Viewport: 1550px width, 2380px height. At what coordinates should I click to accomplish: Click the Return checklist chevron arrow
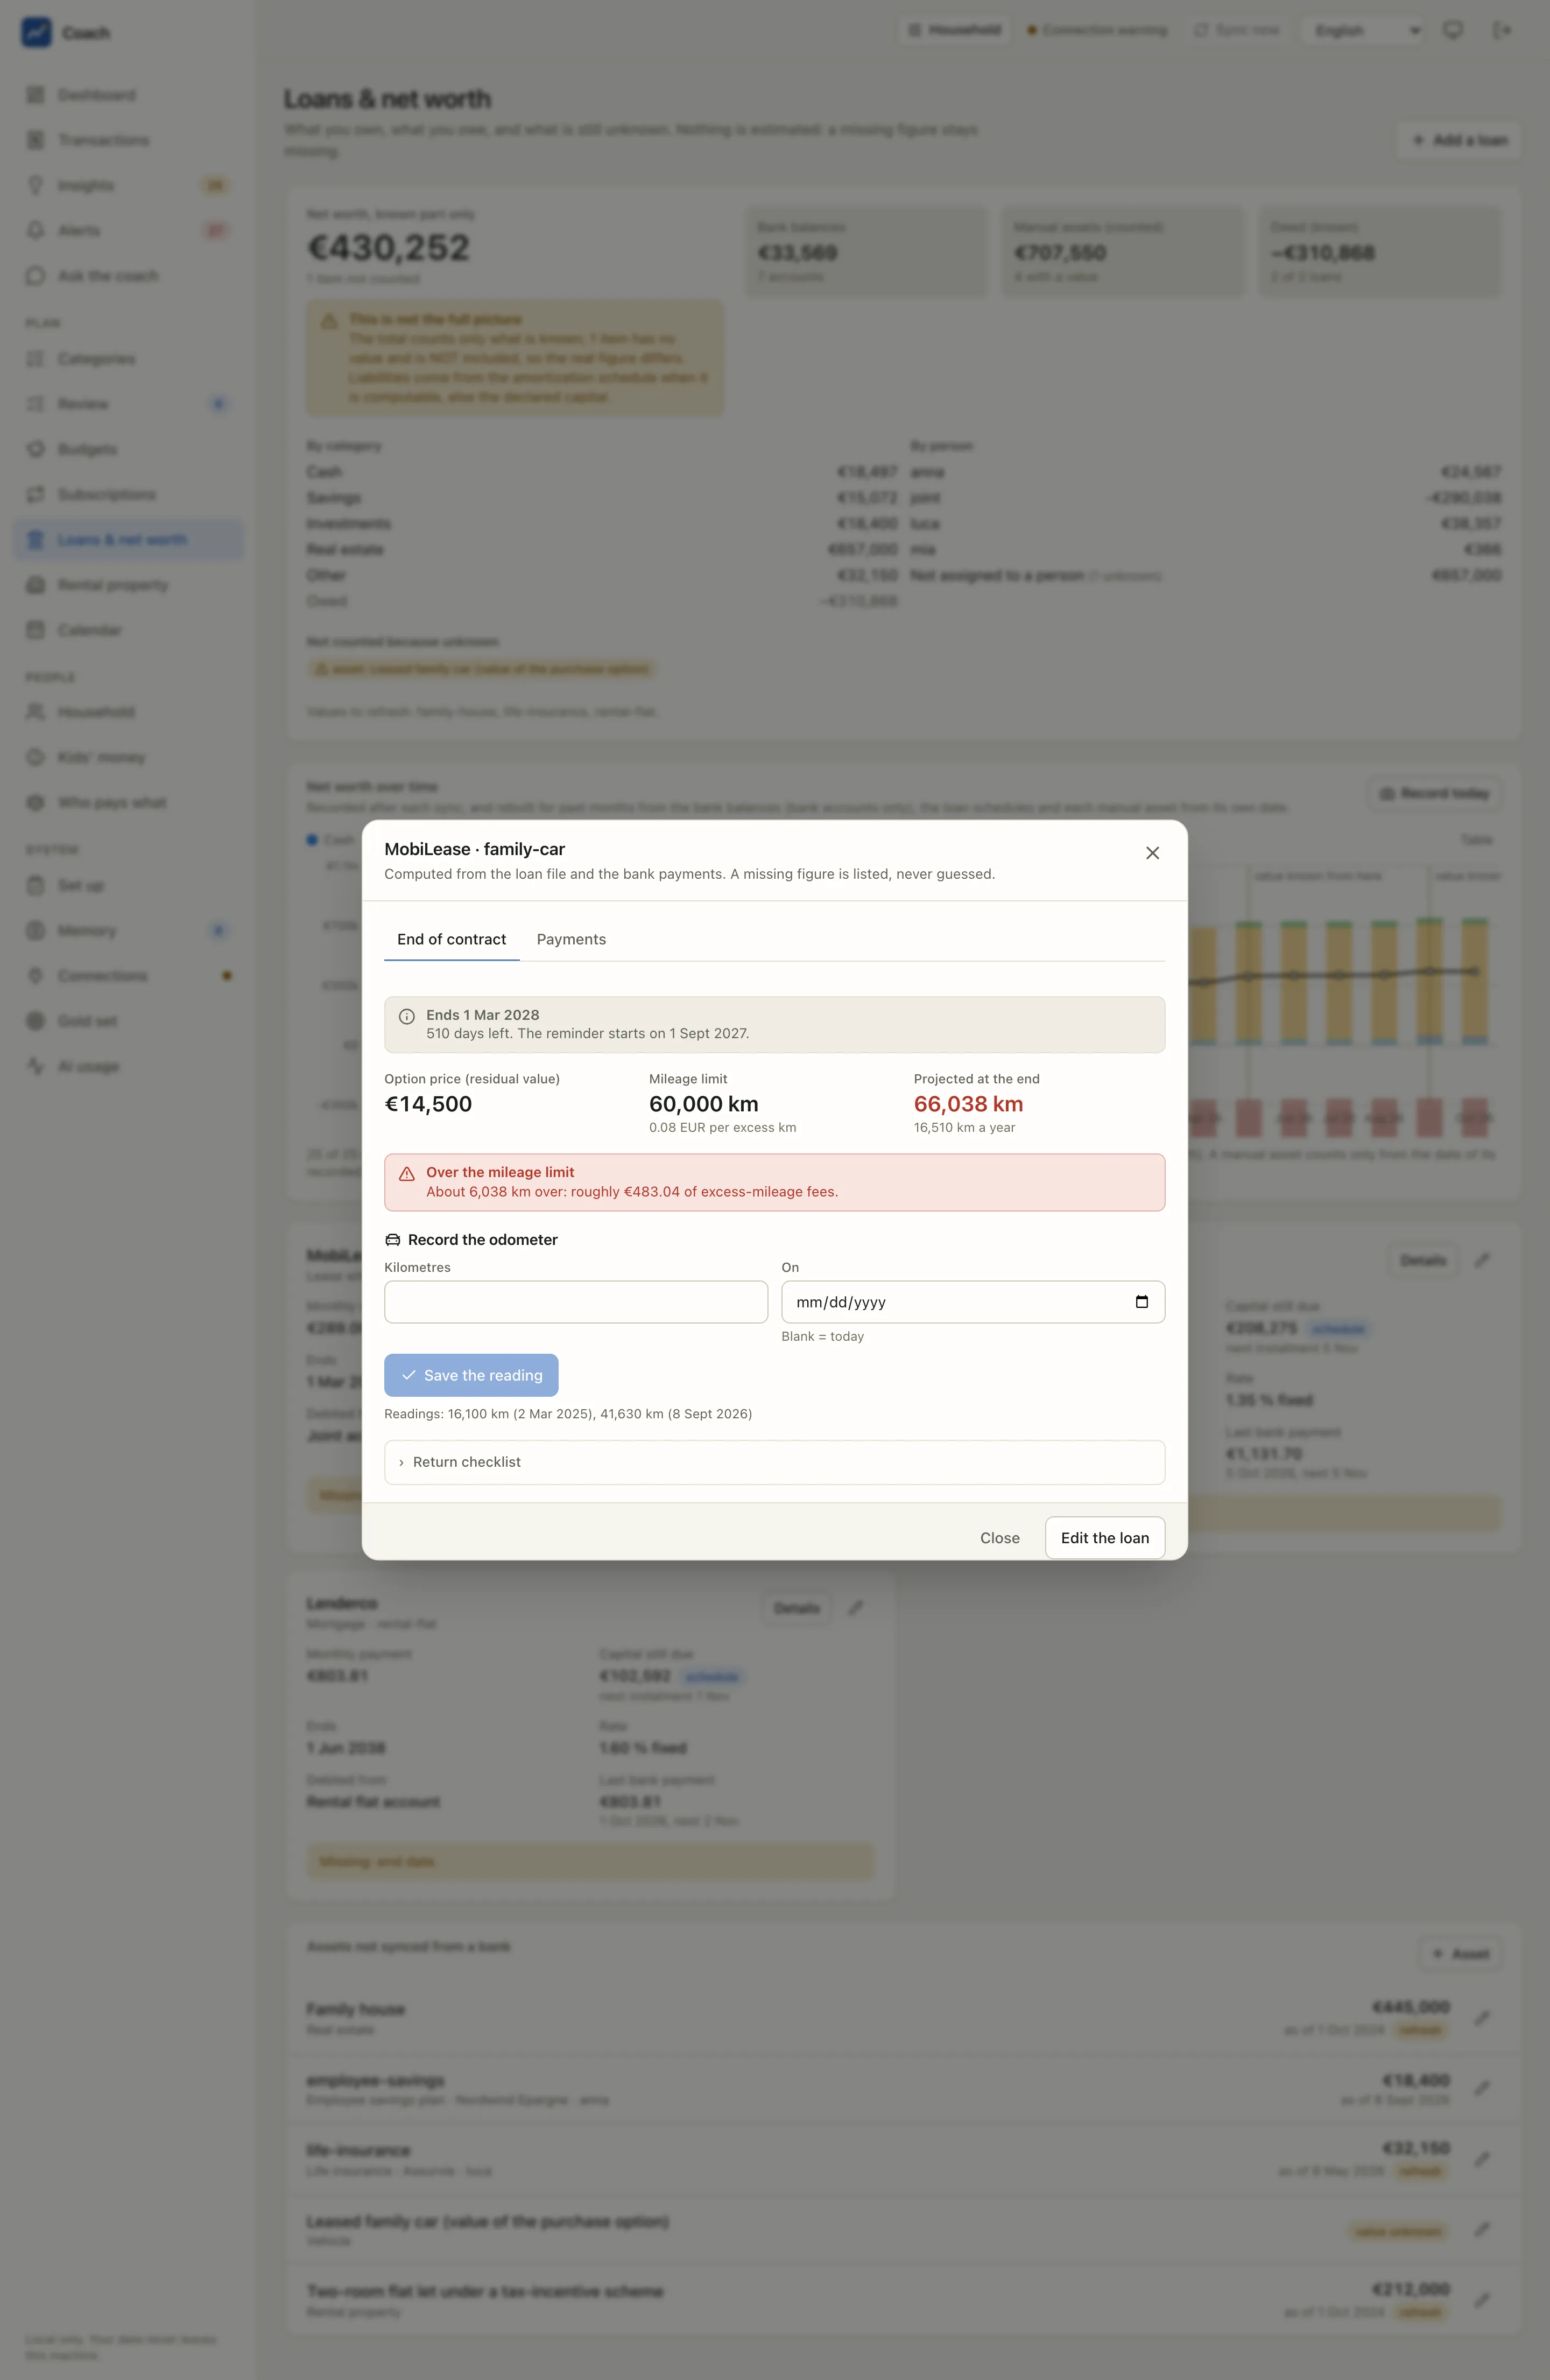[401, 1462]
